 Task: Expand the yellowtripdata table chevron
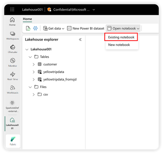pyautogui.click(x=34, y=72)
